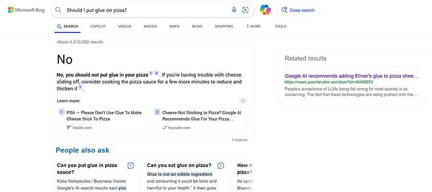Open Copilot colorful logo icon
The width and height of the screenshot is (432, 192).
tap(265, 10)
